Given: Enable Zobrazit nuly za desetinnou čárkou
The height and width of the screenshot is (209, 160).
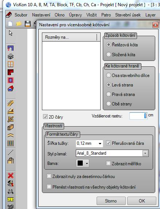Looking at the screenshot, I should 49,176.
